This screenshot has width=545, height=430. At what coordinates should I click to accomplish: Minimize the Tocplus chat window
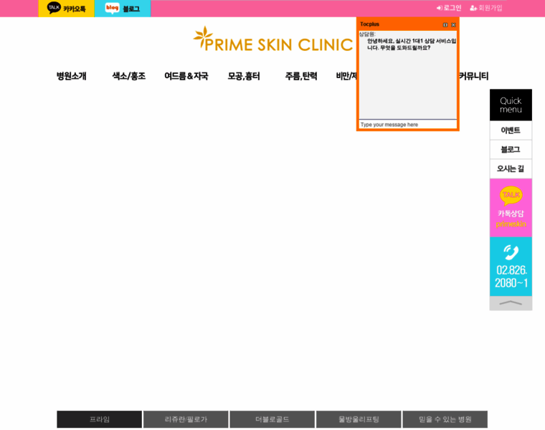[445, 24]
